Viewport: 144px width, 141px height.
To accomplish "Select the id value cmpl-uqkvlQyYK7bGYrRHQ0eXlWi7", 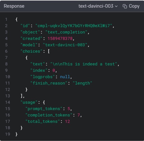I will tap(74, 26).
